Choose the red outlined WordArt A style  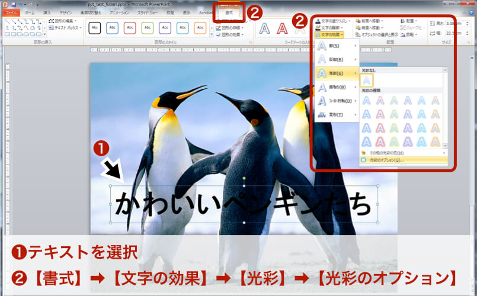tap(282, 28)
